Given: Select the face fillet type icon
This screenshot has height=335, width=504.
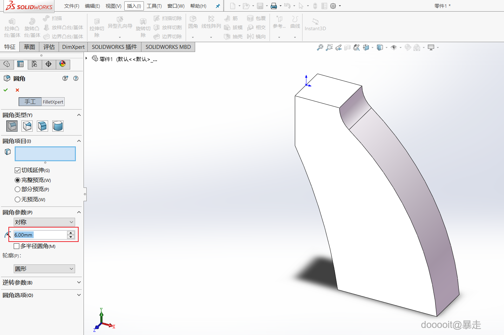Looking at the screenshot, I should pos(42,126).
